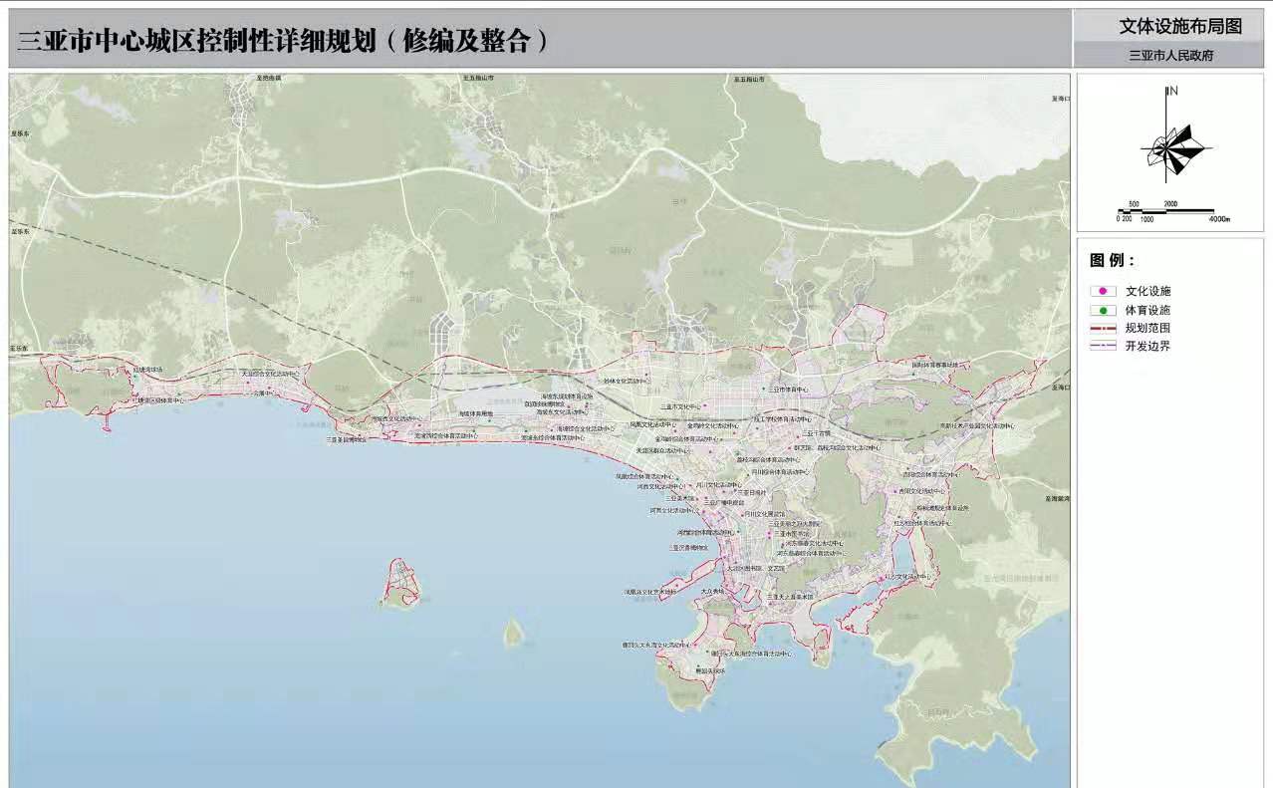
Task: Click the 图例 legend heading
Action: tap(1112, 261)
